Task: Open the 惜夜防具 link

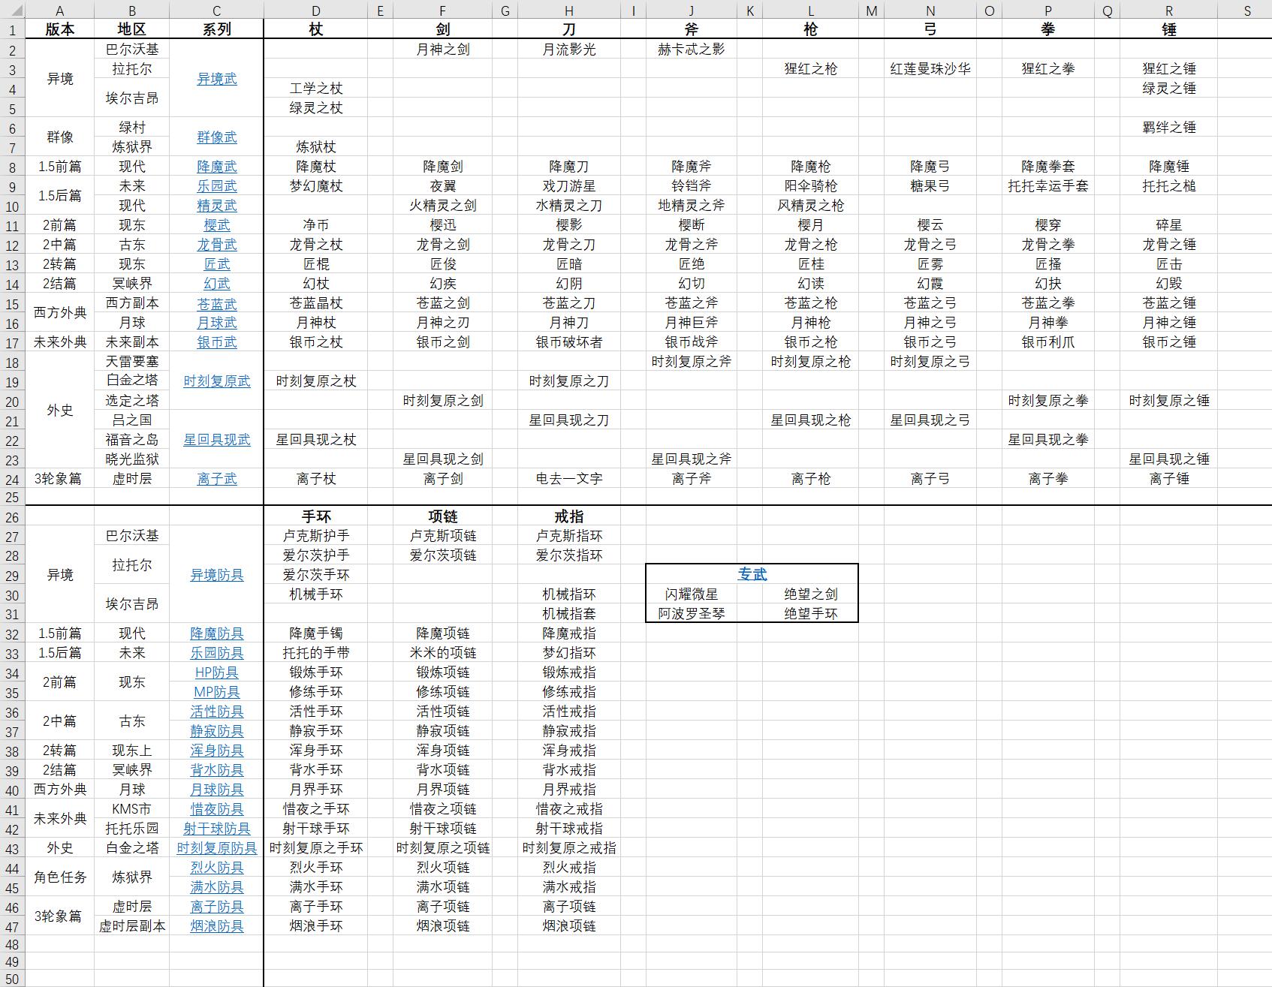Action: pyautogui.click(x=216, y=809)
